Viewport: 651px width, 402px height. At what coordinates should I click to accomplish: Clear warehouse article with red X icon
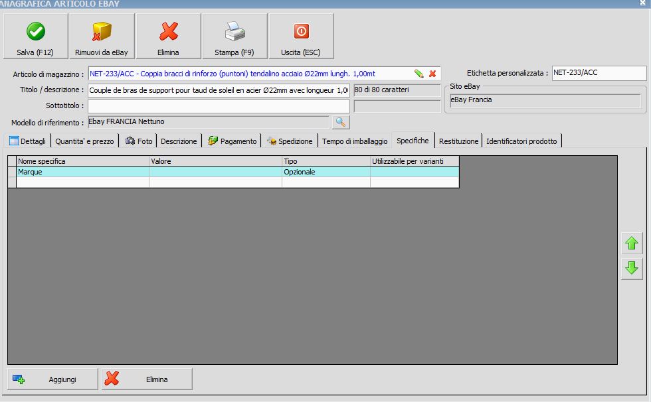tap(432, 74)
